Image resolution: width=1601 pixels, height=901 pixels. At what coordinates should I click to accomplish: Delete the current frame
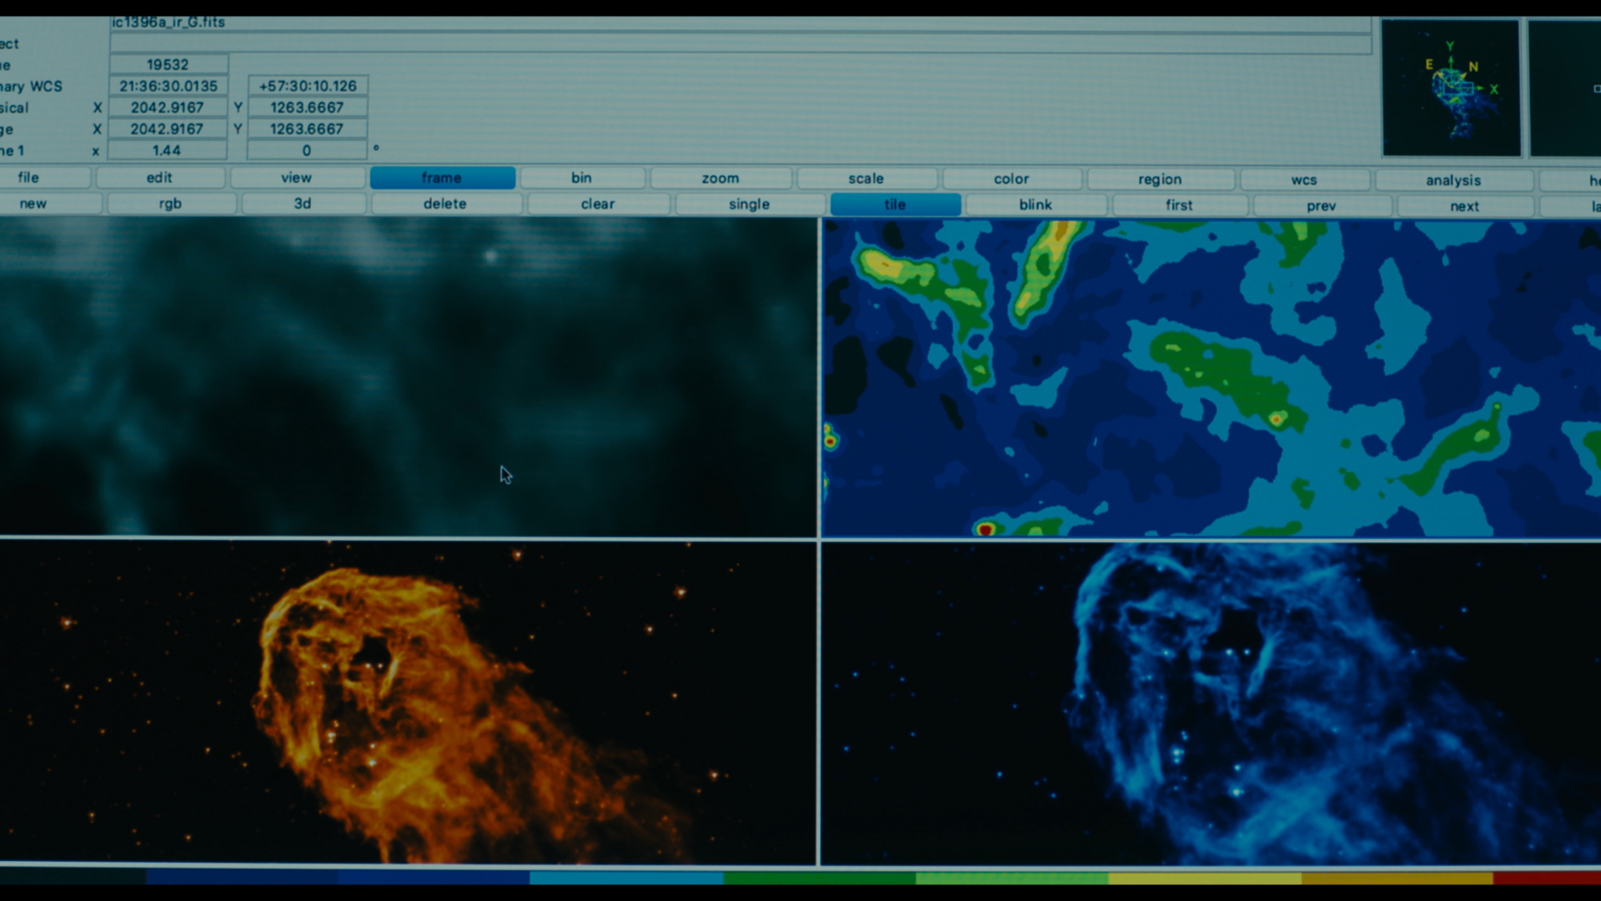445,204
